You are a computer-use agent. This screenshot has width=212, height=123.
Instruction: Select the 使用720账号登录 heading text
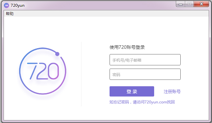tap(127, 47)
